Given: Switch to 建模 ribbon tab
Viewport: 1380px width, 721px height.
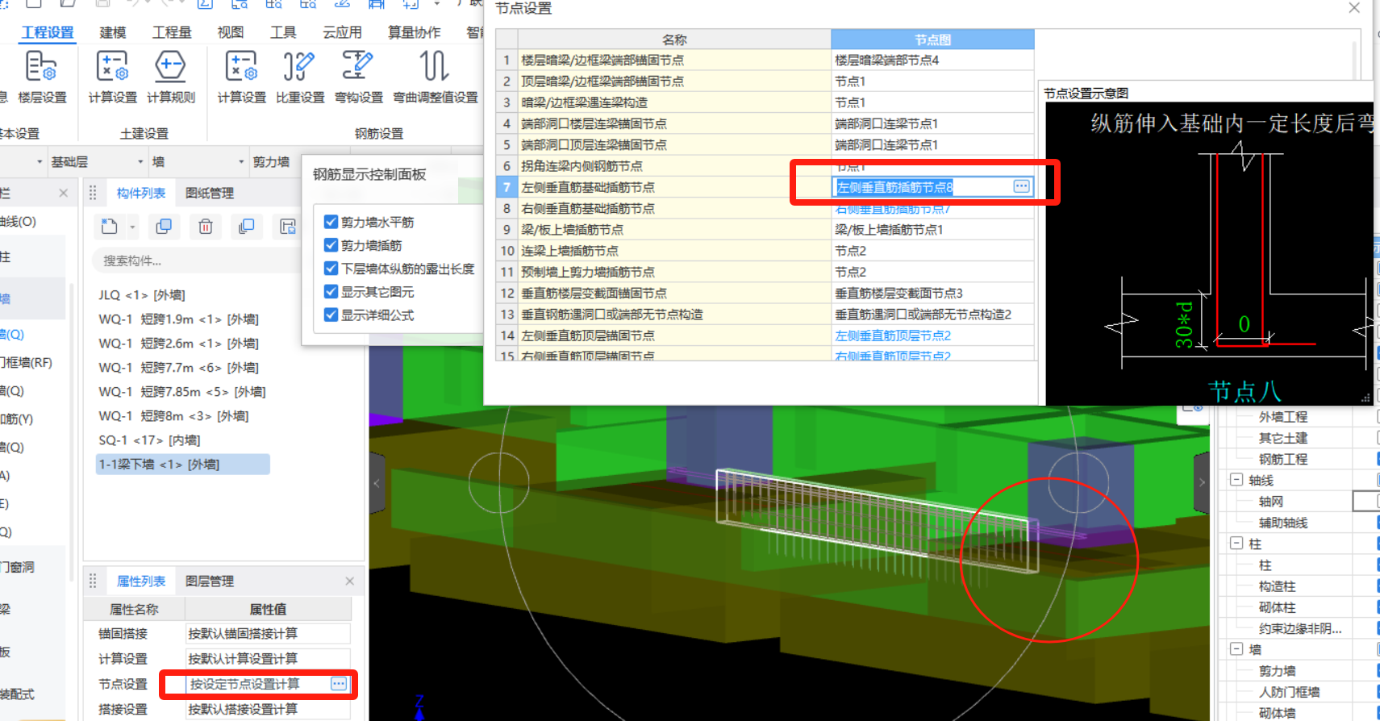Looking at the screenshot, I should pyautogui.click(x=113, y=32).
